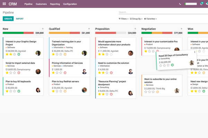
Task: Open the Plan to buy 60 keyboards card
Action: pos(23,86)
